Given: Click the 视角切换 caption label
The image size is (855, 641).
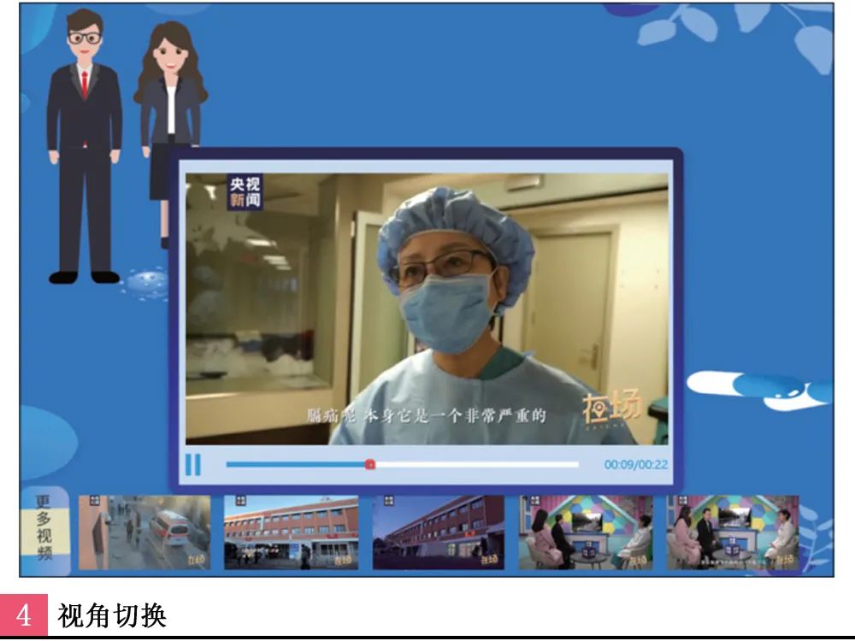Looking at the screenshot, I should coord(111,615).
